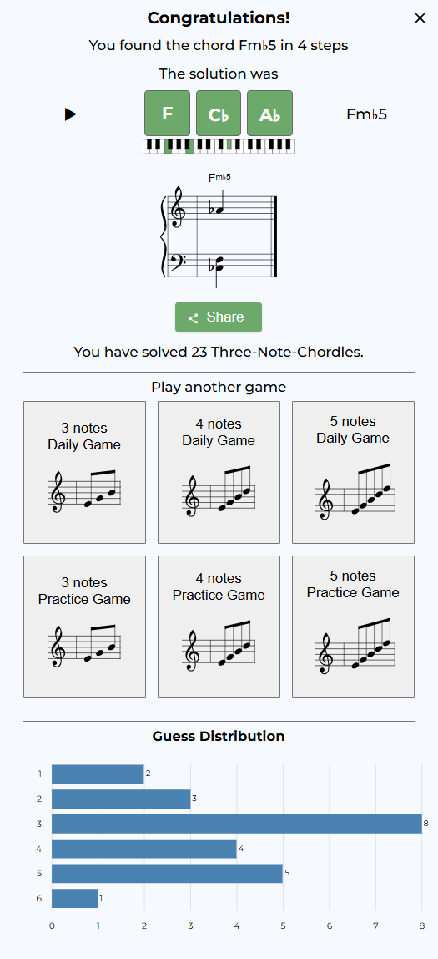This screenshot has height=959, width=438.
Task: Share the result with Share button
Action: click(x=219, y=317)
